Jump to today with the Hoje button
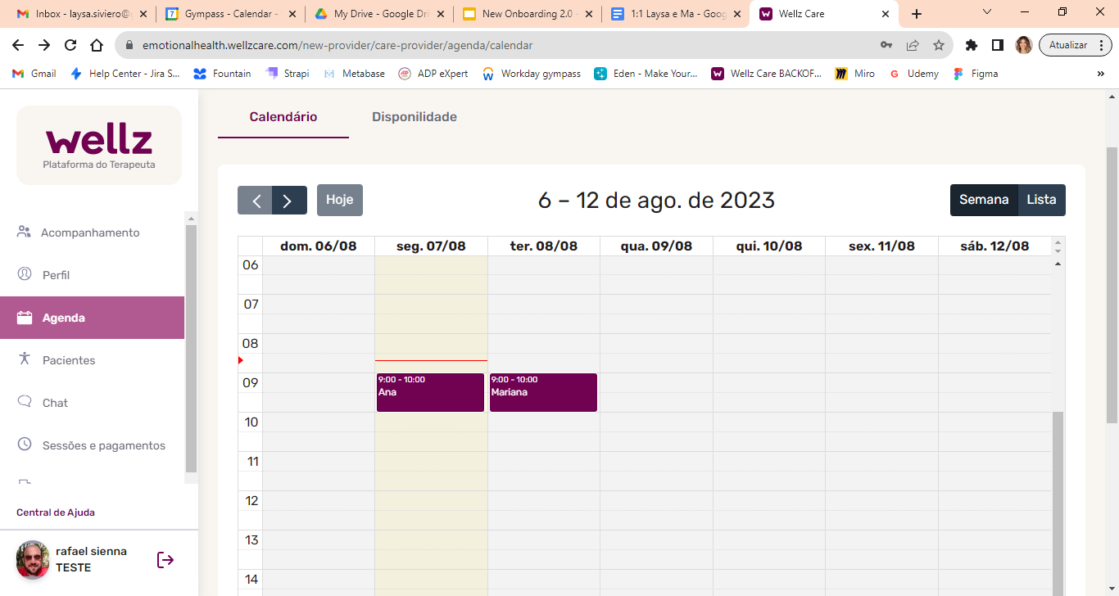 click(340, 200)
